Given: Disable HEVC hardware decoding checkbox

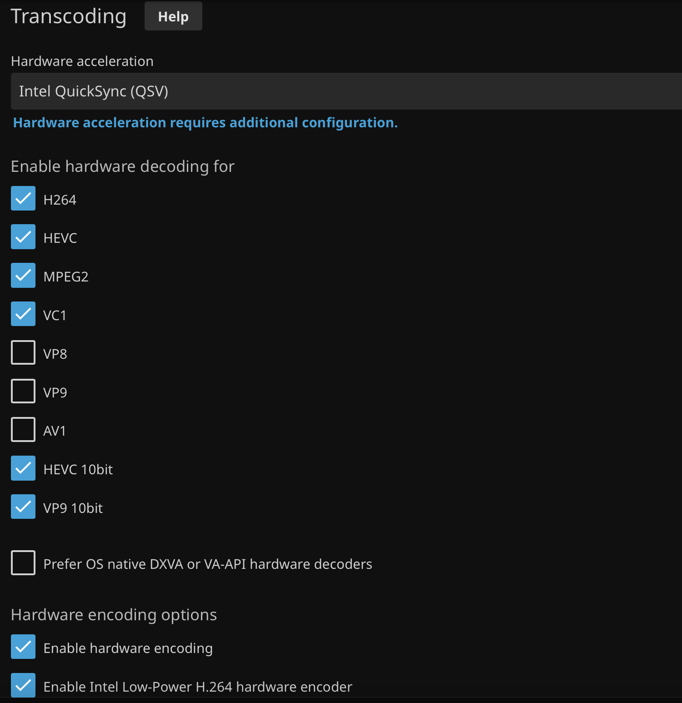Looking at the screenshot, I should (x=23, y=237).
